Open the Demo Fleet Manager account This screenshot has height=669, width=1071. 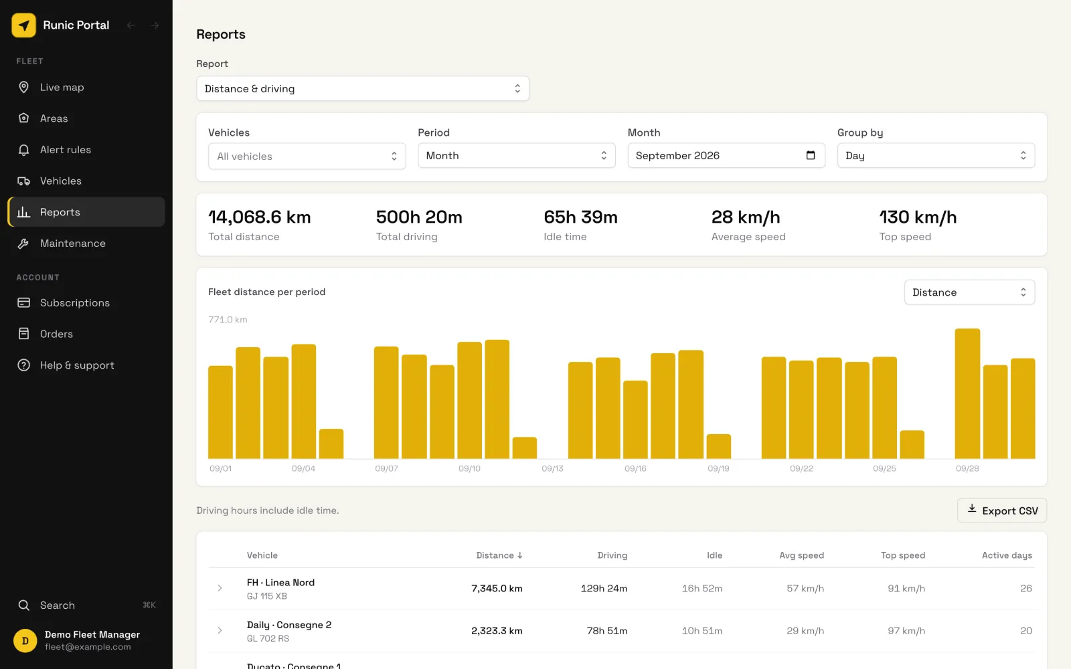[x=86, y=640]
